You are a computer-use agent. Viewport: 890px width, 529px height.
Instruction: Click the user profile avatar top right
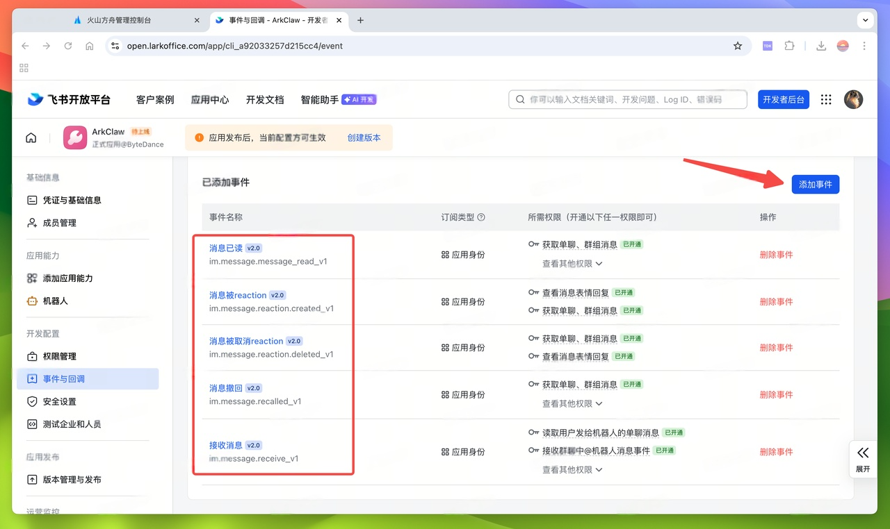(x=853, y=99)
